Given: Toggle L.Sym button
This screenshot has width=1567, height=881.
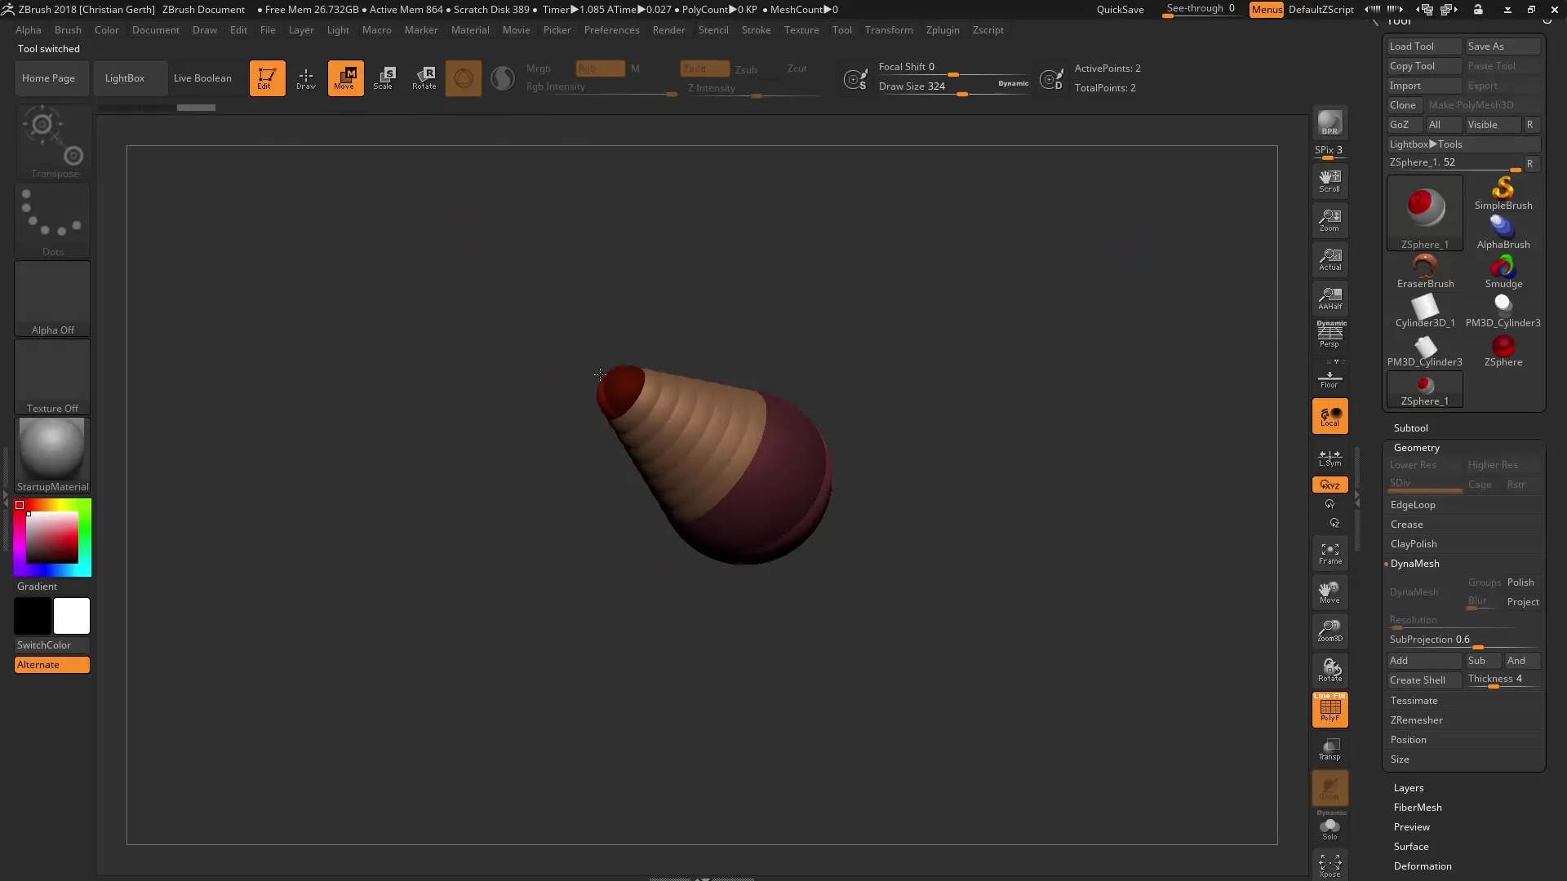Looking at the screenshot, I should (x=1330, y=458).
